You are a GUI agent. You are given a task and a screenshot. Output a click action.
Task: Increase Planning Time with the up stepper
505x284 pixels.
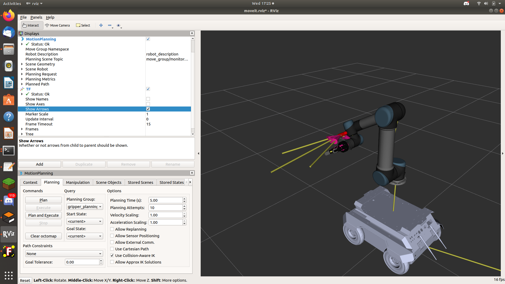(x=184, y=199)
